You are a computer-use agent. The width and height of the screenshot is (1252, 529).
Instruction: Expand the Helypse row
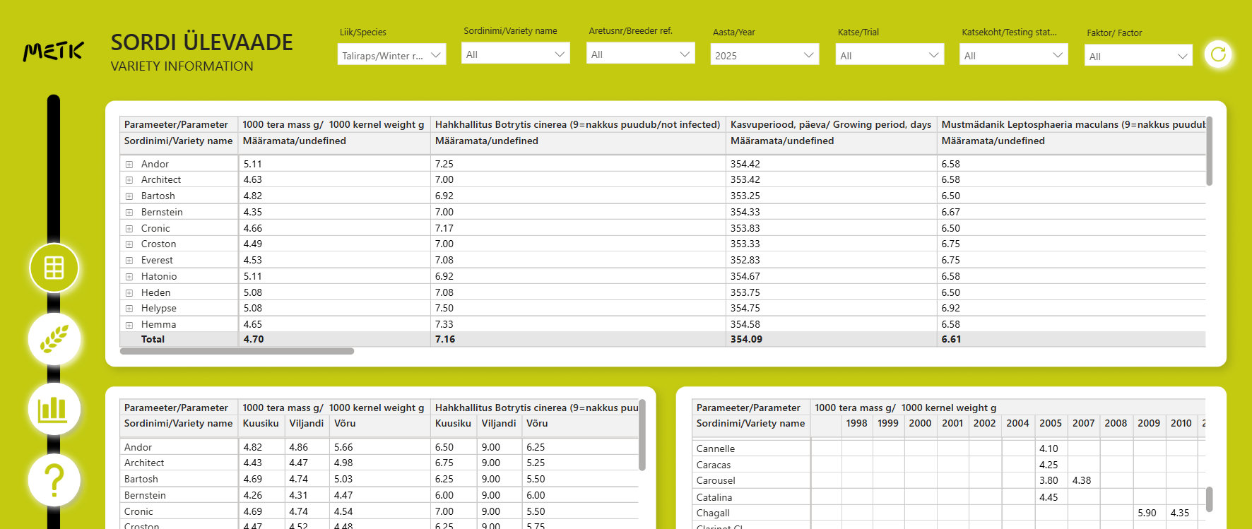click(x=129, y=309)
